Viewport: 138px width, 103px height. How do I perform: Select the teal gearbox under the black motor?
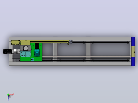(37, 53)
